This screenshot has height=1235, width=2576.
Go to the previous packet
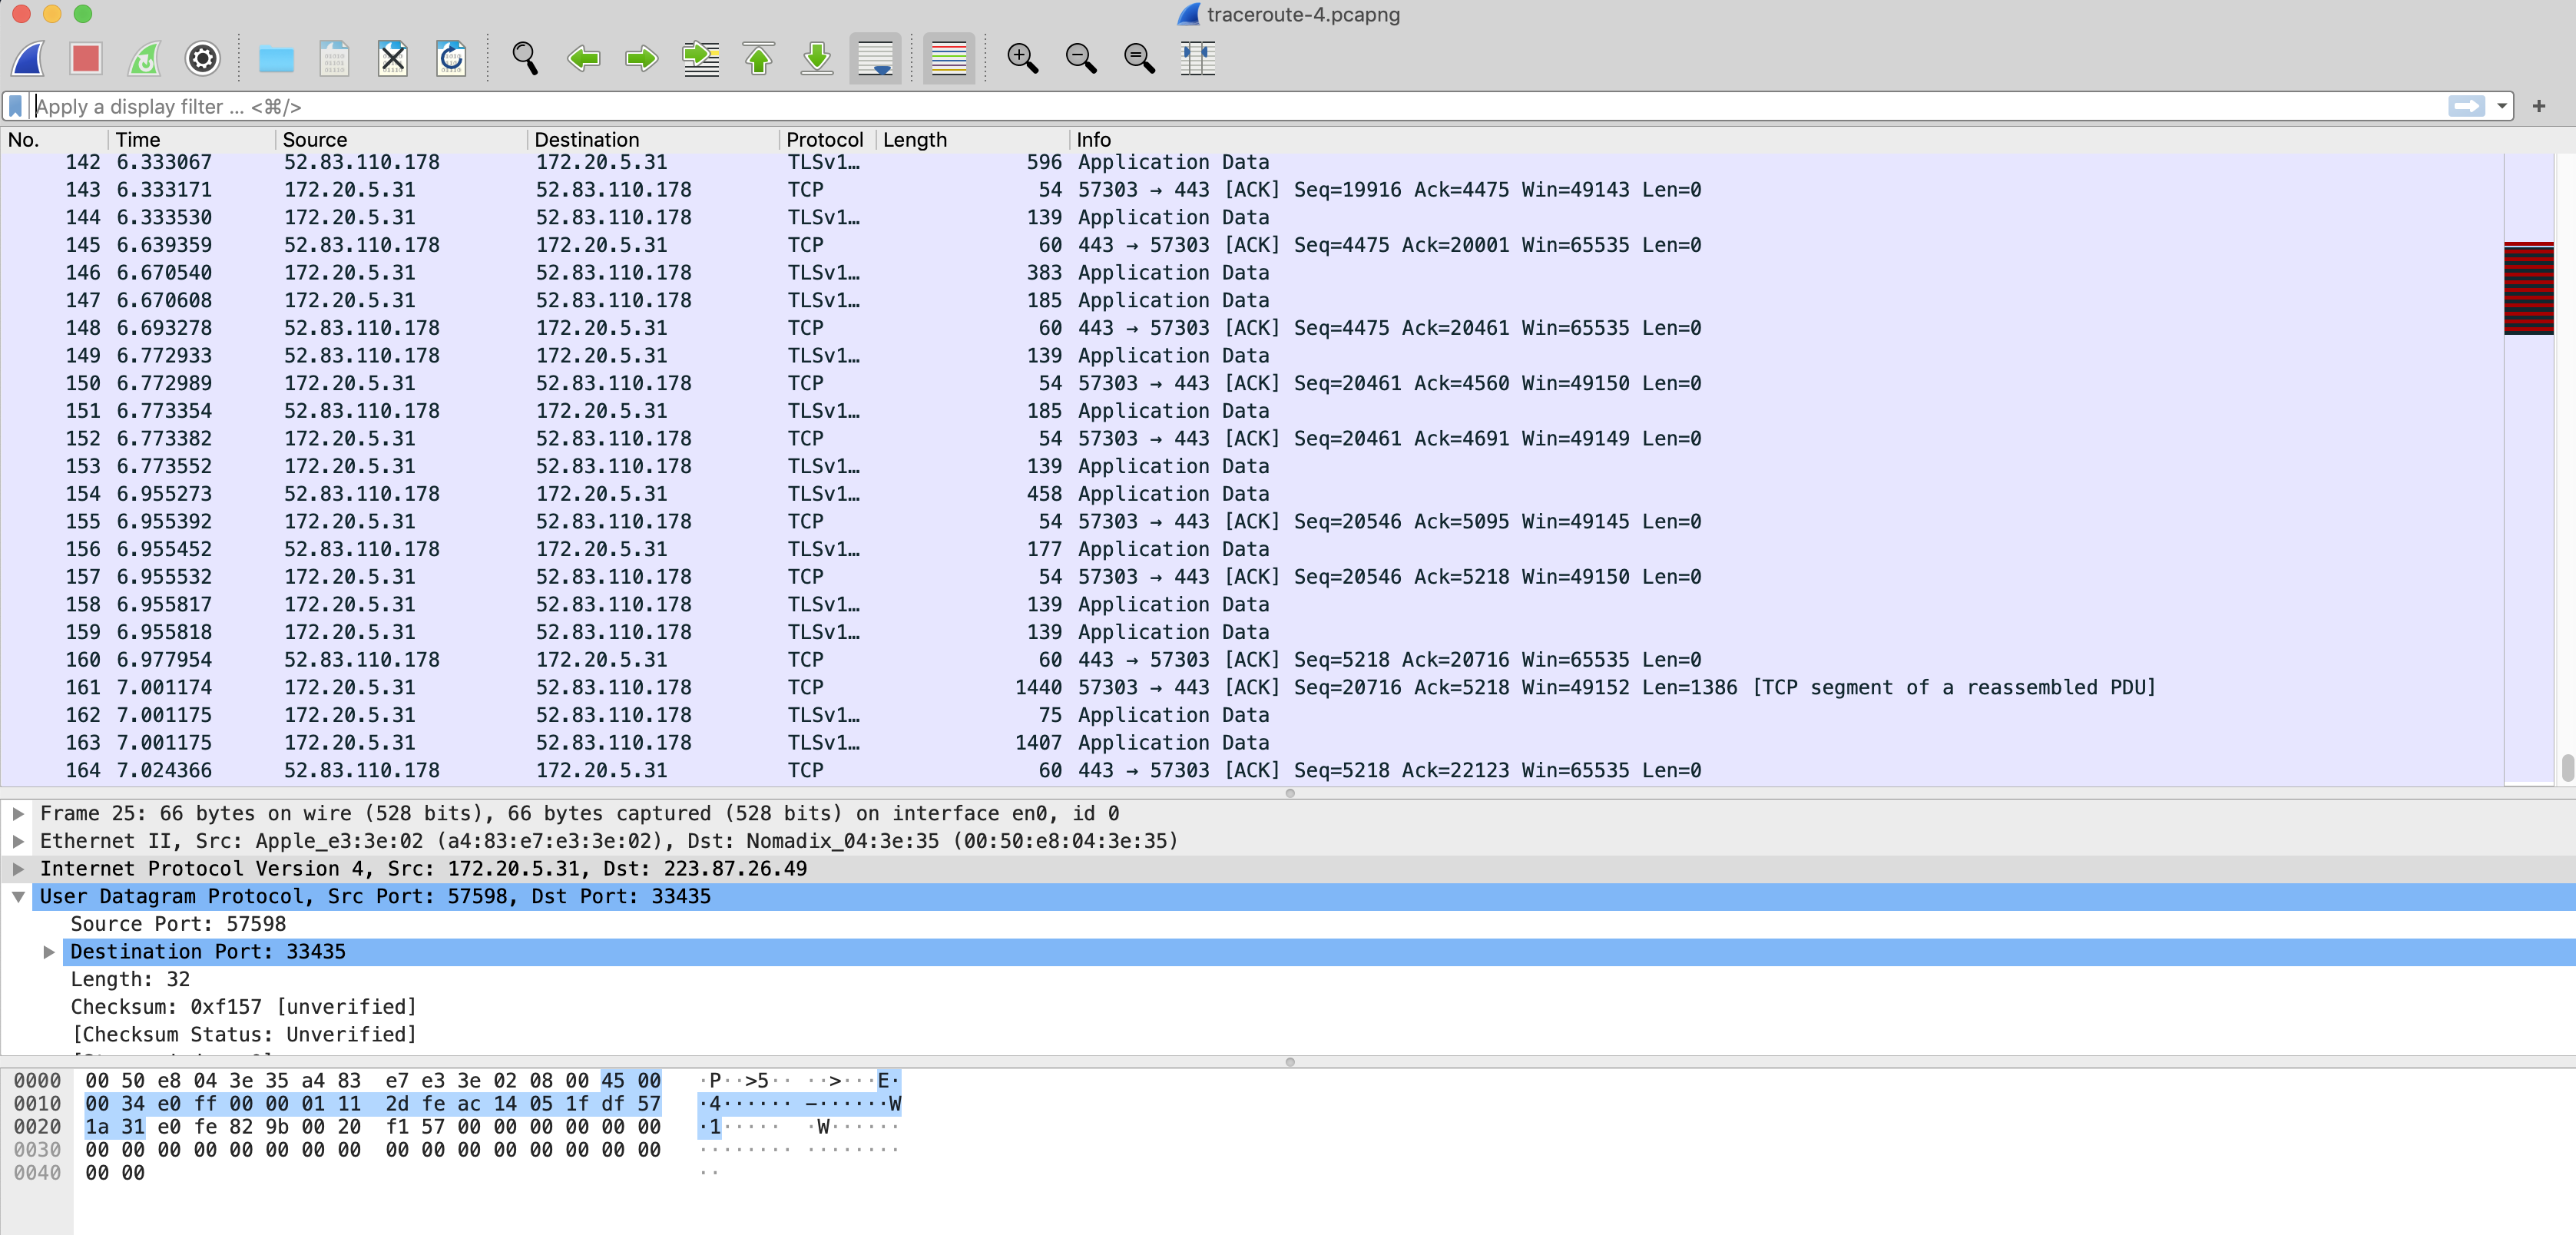[x=585, y=58]
